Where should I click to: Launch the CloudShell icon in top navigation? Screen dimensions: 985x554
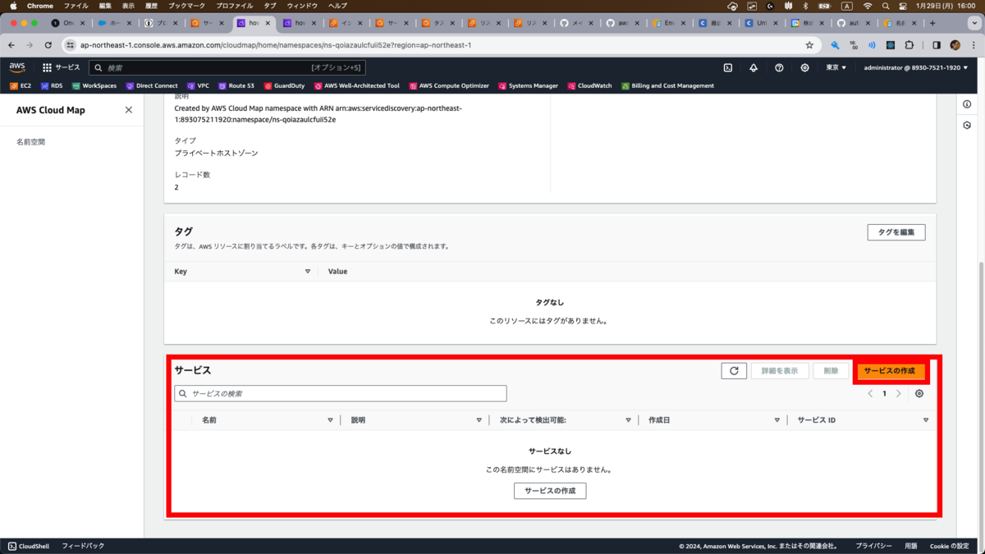pyautogui.click(x=727, y=67)
